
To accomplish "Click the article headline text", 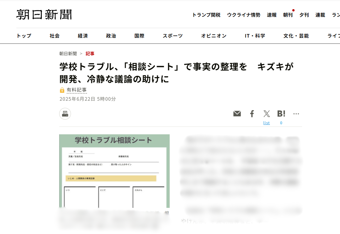I will pos(177,73).
